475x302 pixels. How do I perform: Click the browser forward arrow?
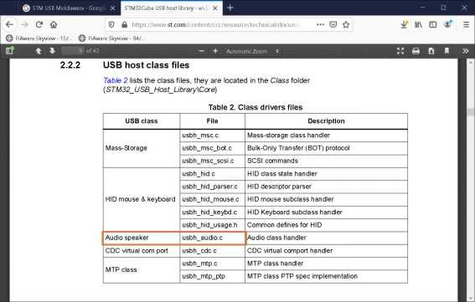(x=24, y=24)
